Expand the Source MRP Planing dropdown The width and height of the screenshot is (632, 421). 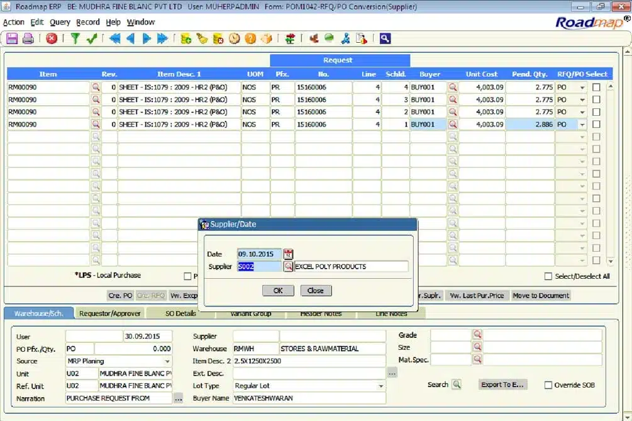(167, 361)
